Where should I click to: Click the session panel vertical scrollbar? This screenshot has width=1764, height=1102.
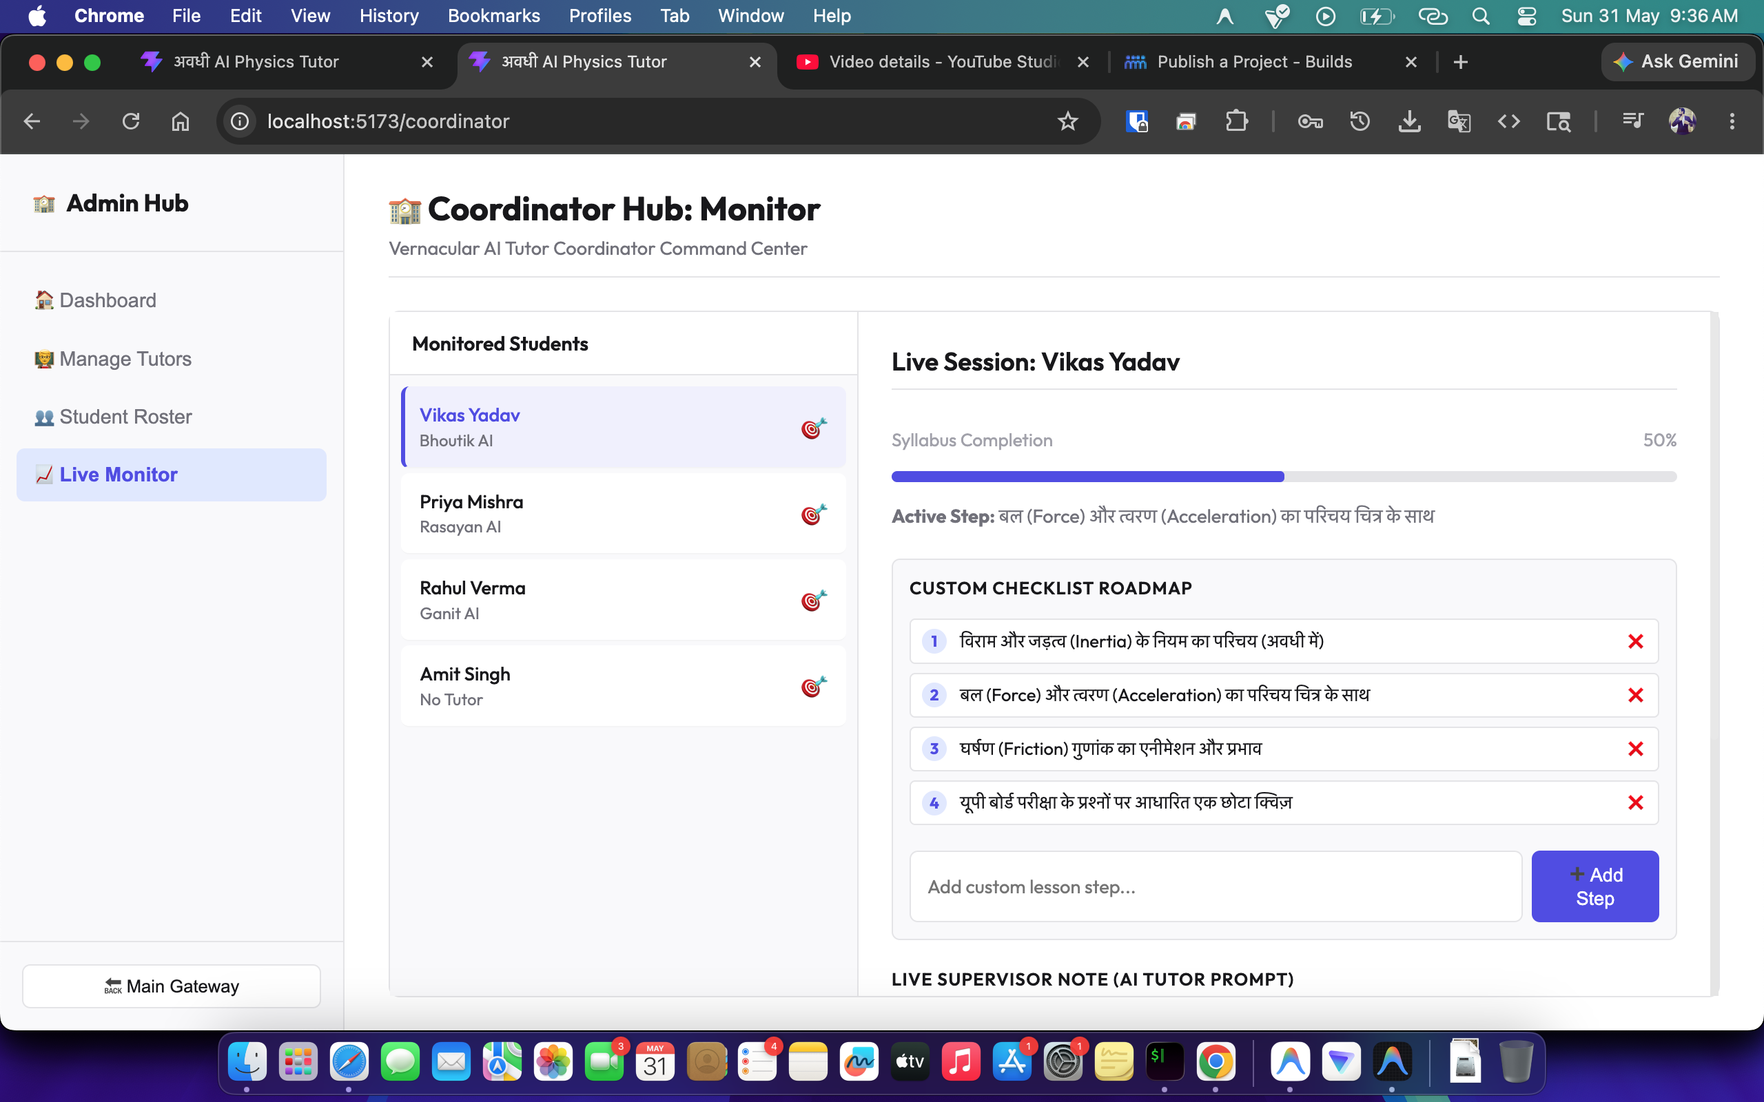[x=1714, y=653]
